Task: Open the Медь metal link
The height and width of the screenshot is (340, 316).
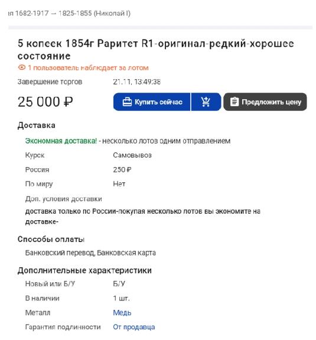Action: [122, 313]
